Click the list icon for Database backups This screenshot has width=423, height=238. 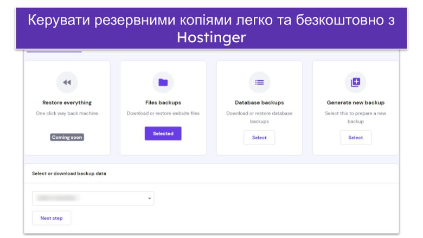pyautogui.click(x=259, y=82)
